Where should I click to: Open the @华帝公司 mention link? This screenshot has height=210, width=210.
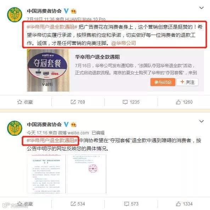click(x=124, y=43)
